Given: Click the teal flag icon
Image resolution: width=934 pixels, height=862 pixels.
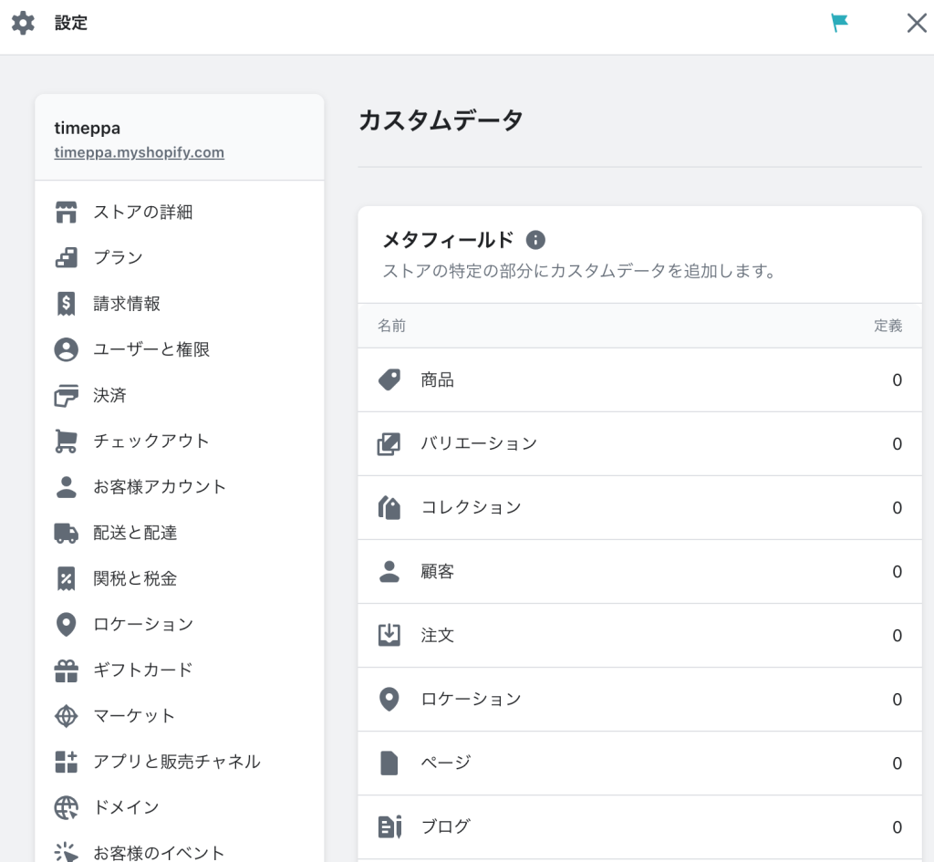Looking at the screenshot, I should [839, 23].
